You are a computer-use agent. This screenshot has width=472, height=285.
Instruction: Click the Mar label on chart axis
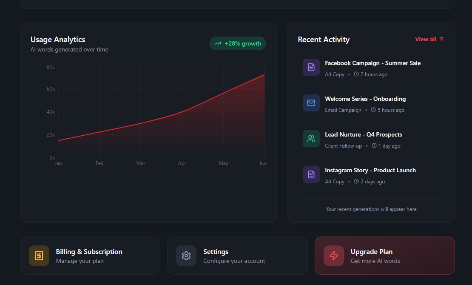click(x=141, y=163)
